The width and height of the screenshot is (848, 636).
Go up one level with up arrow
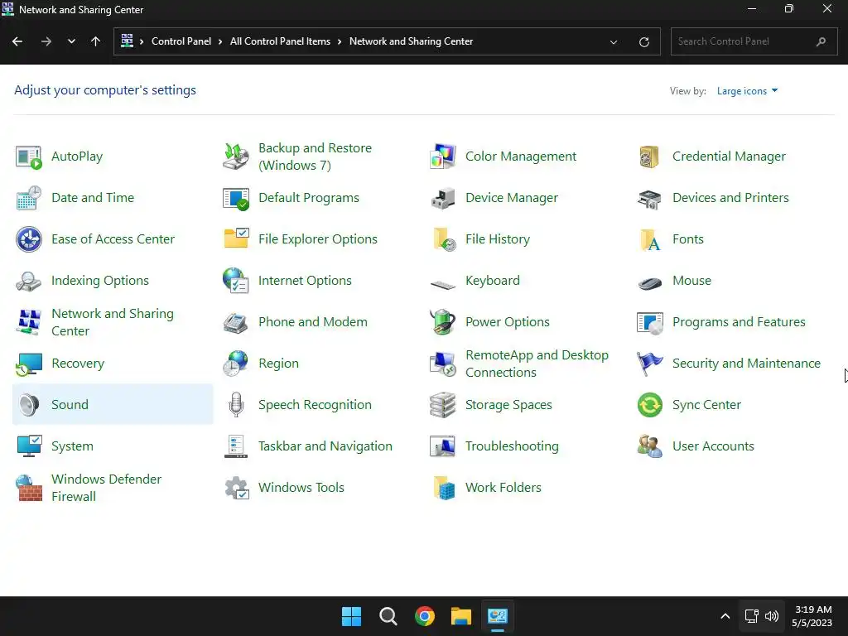click(x=96, y=41)
